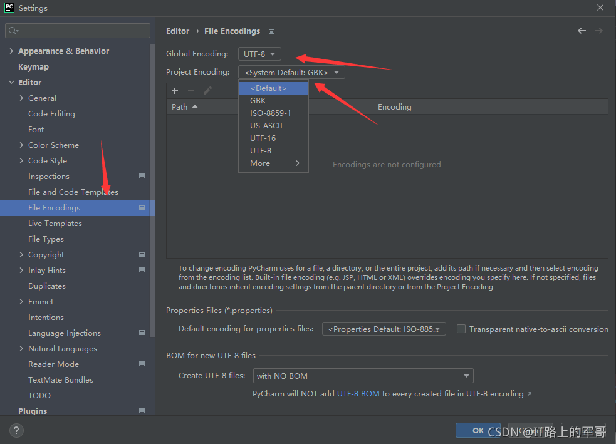This screenshot has height=444, width=616.
Task: Click the forward navigation arrow
Action: (x=598, y=31)
